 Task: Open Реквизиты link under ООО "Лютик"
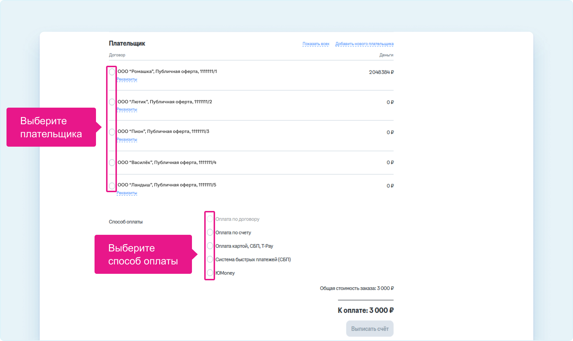coord(127,109)
